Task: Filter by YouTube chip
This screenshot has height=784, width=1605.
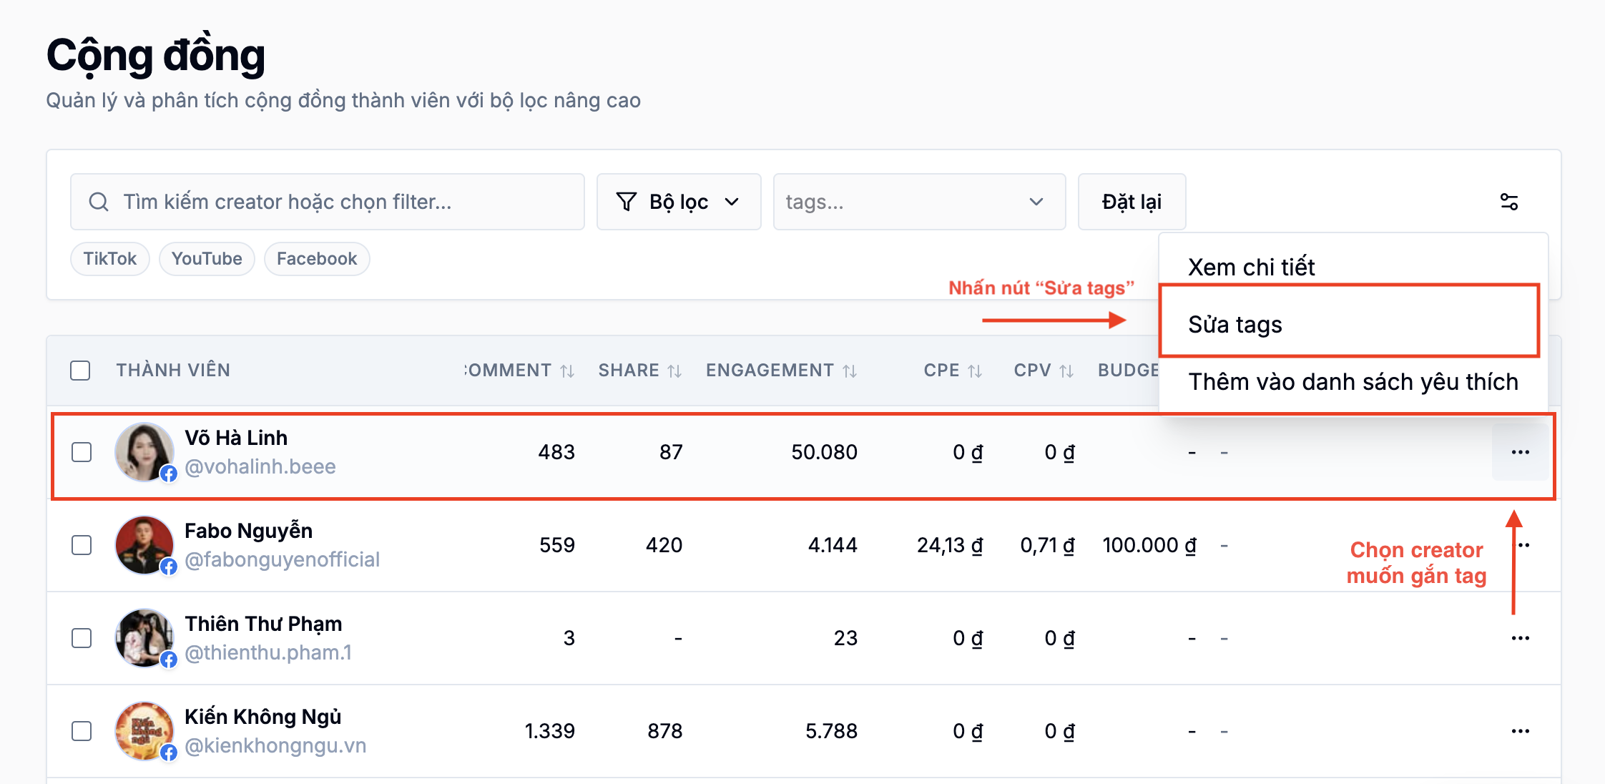Action: [x=207, y=259]
